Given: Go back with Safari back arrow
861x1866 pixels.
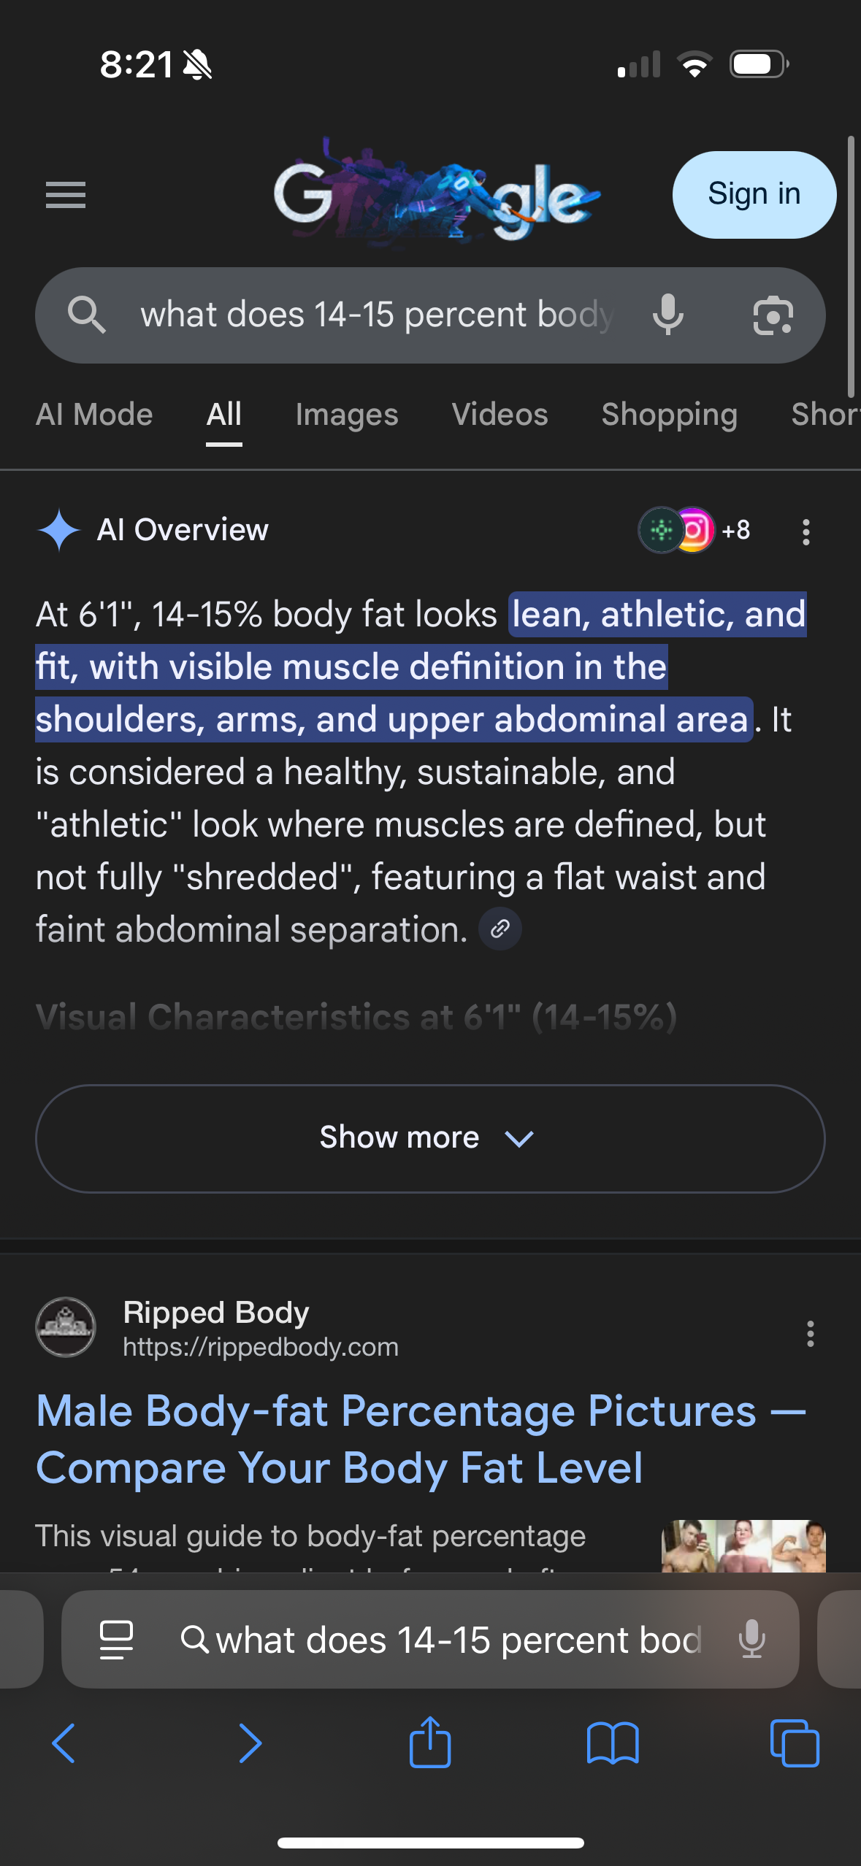Looking at the screenshot, I should click(x=64, y=1743).
